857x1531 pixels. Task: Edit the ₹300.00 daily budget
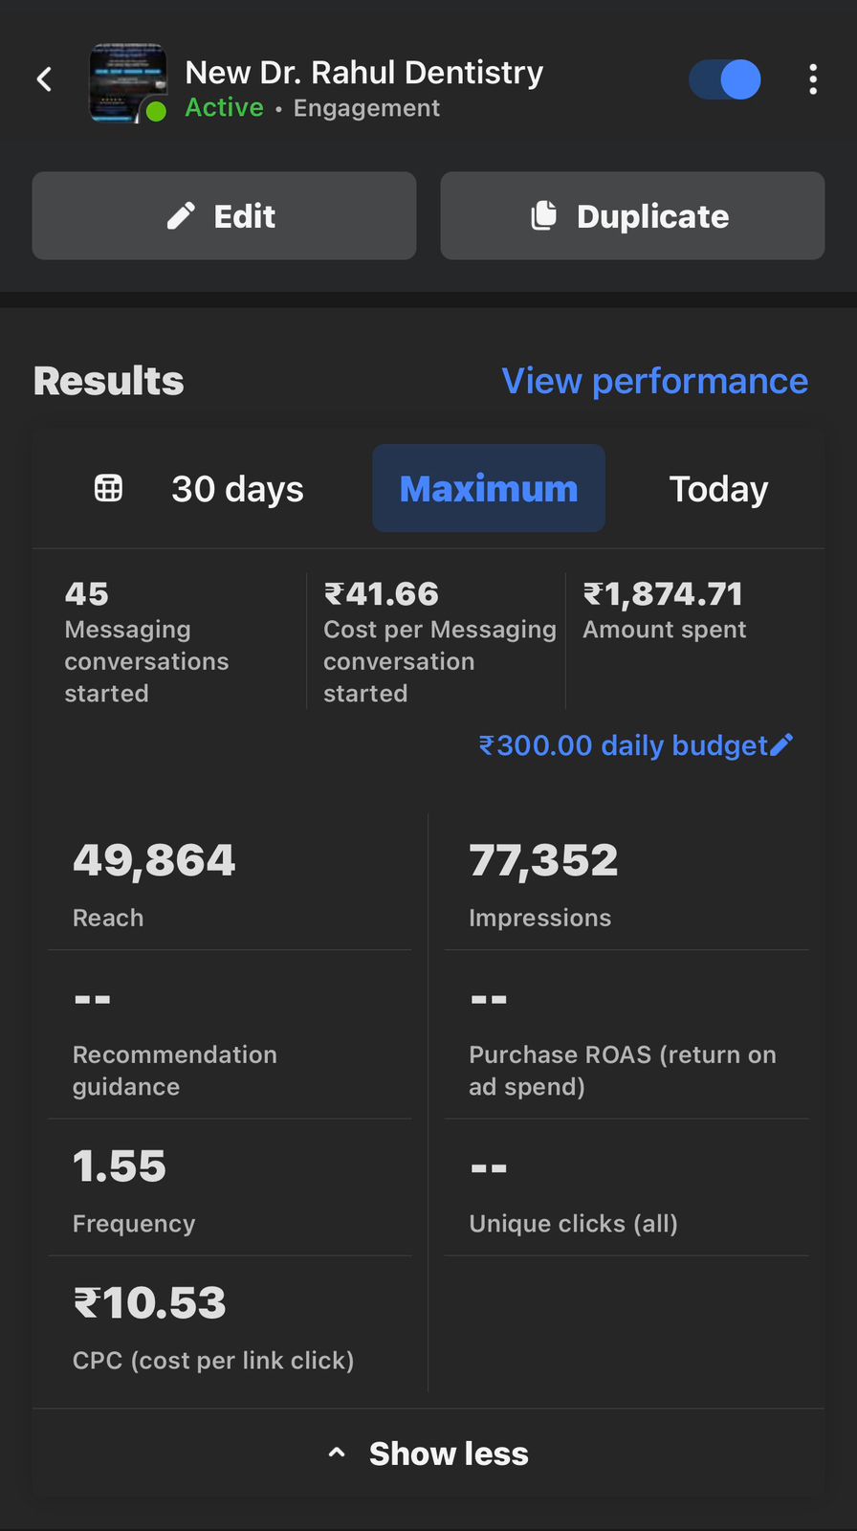[623, 745]
